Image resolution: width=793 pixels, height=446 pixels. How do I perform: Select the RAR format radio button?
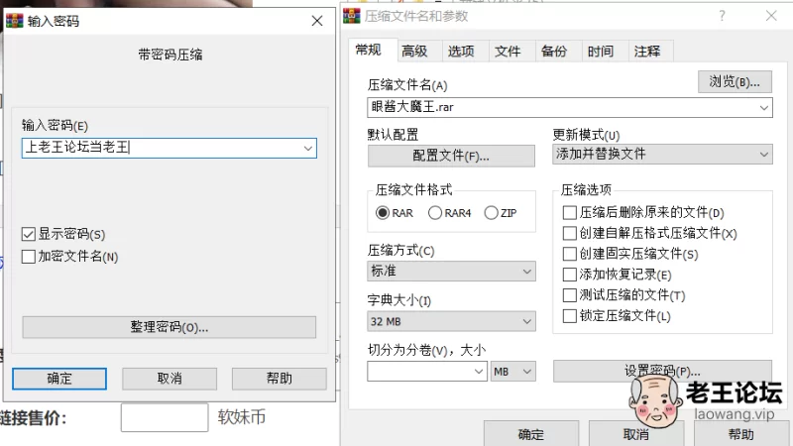point(383,213)
